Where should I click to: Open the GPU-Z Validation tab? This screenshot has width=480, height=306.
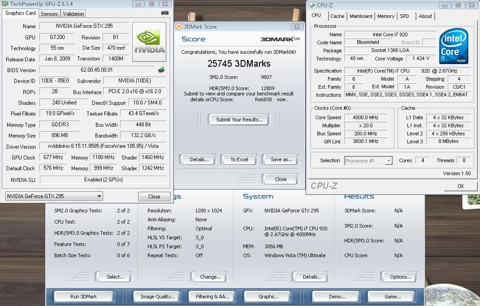point(74,14)
